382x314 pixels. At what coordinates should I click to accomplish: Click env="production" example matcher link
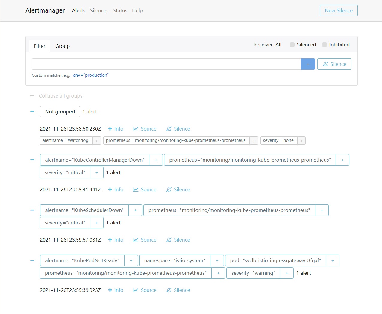(x=91, y=75)
